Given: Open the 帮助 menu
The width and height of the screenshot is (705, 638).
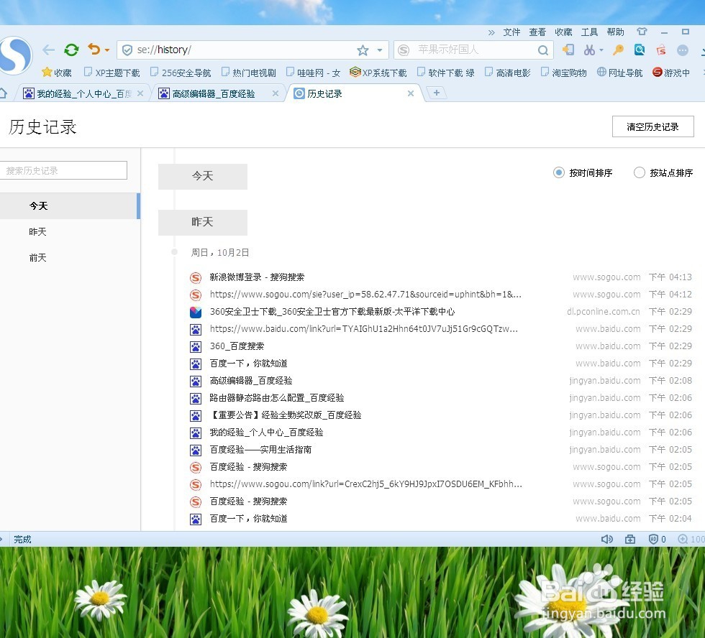Looking at the screenshot, I should (x=616, y=32).
